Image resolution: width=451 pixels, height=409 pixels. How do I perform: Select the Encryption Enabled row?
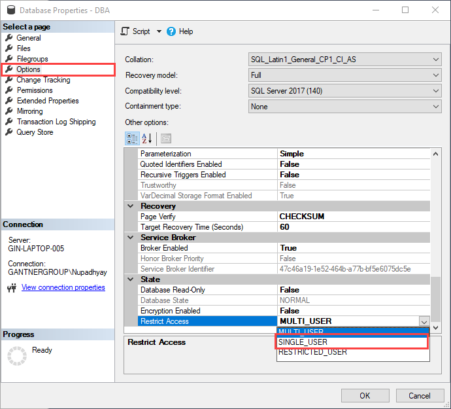click(x=284, y=311)
